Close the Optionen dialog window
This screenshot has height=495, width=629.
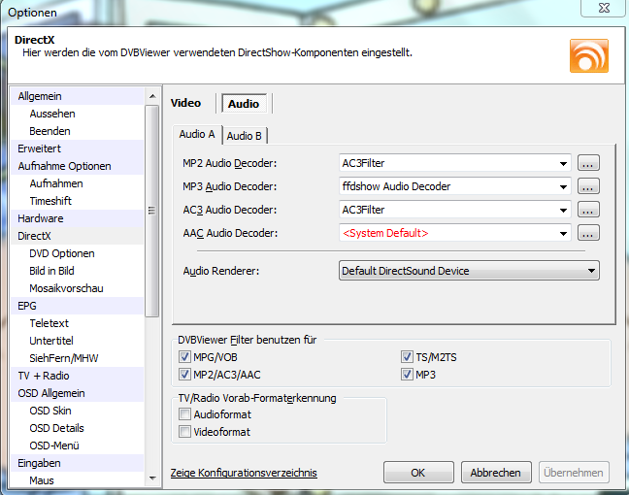pos(604,8)
